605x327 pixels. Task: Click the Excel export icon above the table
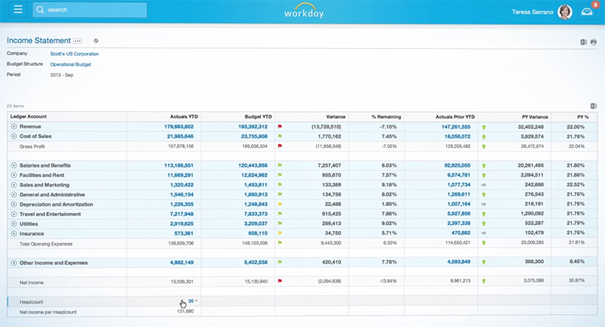(x=593, y=106)
